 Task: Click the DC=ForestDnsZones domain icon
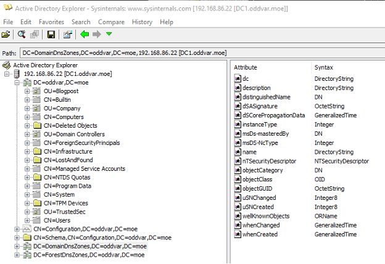click(x=27, y=255)
